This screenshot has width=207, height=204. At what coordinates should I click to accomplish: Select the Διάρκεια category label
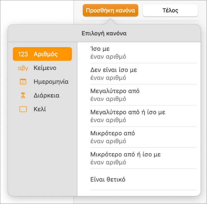pos(46,96)
